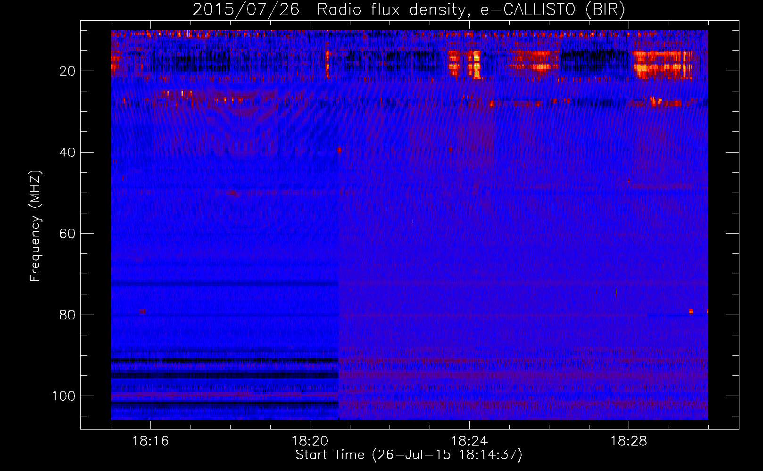763x471 pixels.
Task: Click the '18:28' time tick label
Action: [x=629, y=441]
